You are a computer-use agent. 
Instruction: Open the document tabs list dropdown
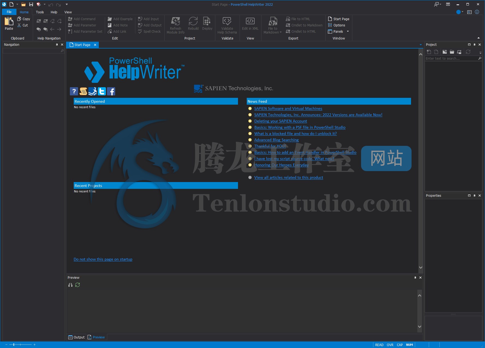[x=421, y=45]
